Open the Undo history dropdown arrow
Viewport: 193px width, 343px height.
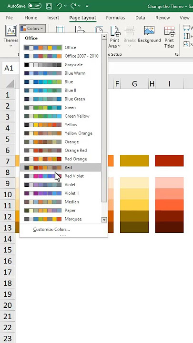coord(65,6)
